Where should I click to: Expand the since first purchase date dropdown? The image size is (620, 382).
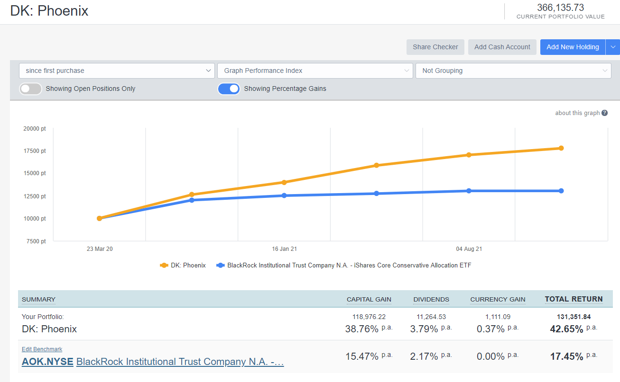(x=117, y=71)
